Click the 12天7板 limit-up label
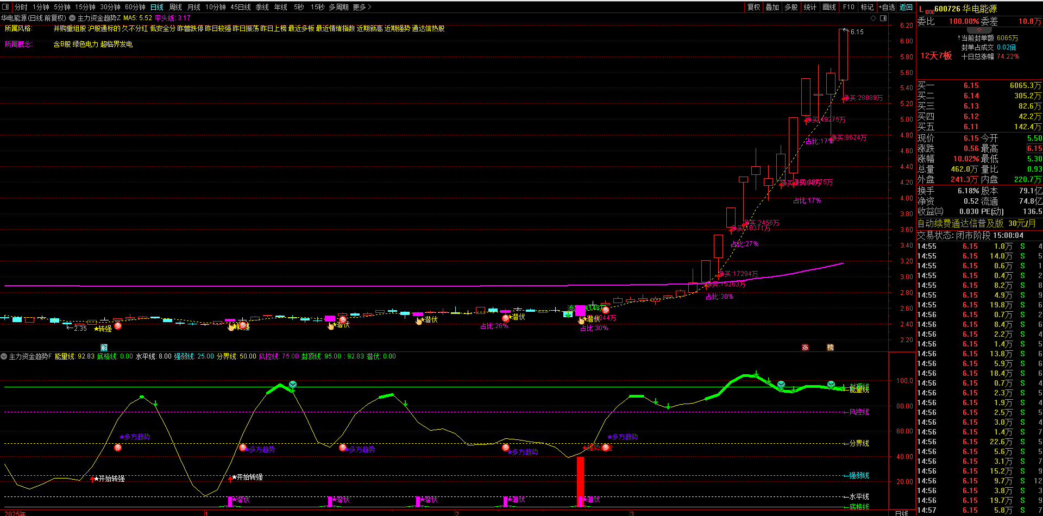The height and width of the screenshot is (516, 1043). point(936,55)
